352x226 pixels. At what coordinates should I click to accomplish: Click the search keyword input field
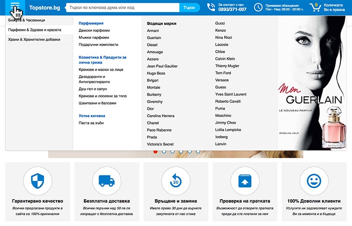(123, 8)
